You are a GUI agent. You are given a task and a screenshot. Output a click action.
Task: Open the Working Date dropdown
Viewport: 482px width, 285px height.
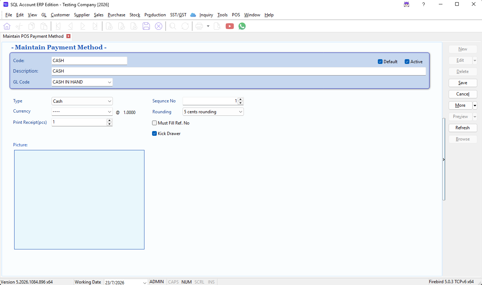click(145, 282)
